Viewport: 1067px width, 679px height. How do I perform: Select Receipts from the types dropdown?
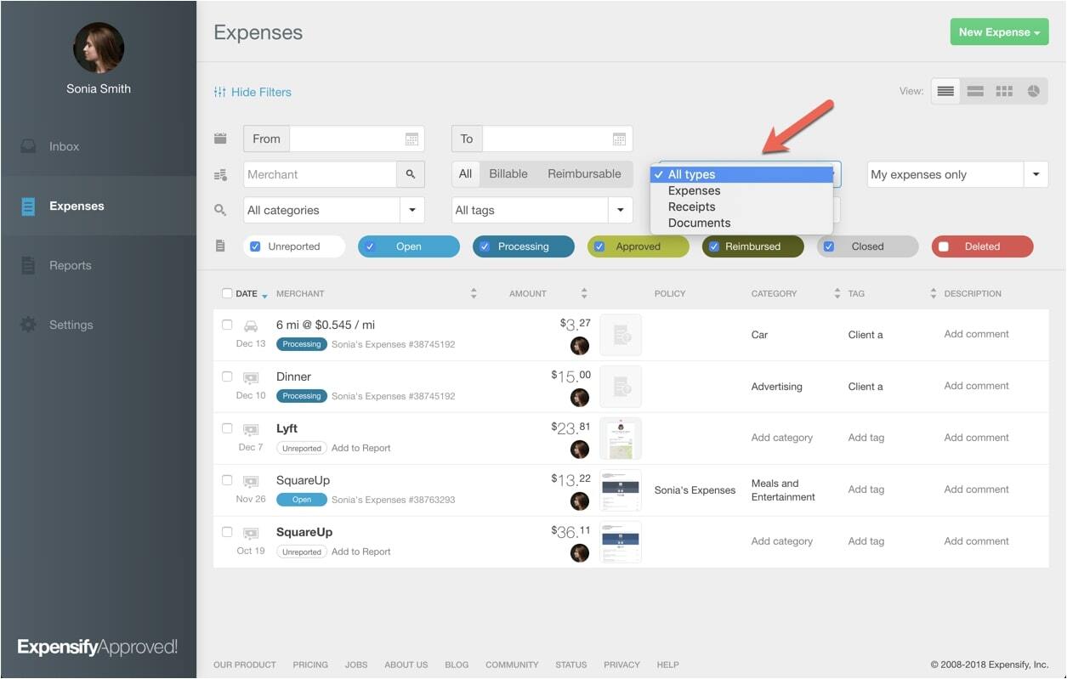[691, 207]
